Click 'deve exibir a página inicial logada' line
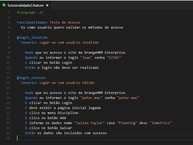Viewport: 193px width, 145px height. pyautogui.click(x=65, y=108)
